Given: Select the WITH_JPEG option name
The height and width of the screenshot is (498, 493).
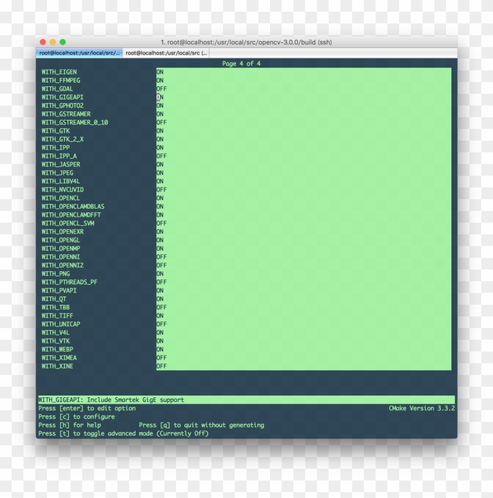Looking at the screenshot, I should pos(58,173).
